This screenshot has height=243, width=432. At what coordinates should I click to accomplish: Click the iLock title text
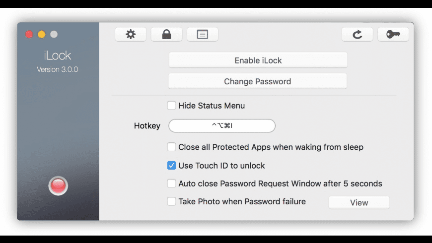coord(58,56)
